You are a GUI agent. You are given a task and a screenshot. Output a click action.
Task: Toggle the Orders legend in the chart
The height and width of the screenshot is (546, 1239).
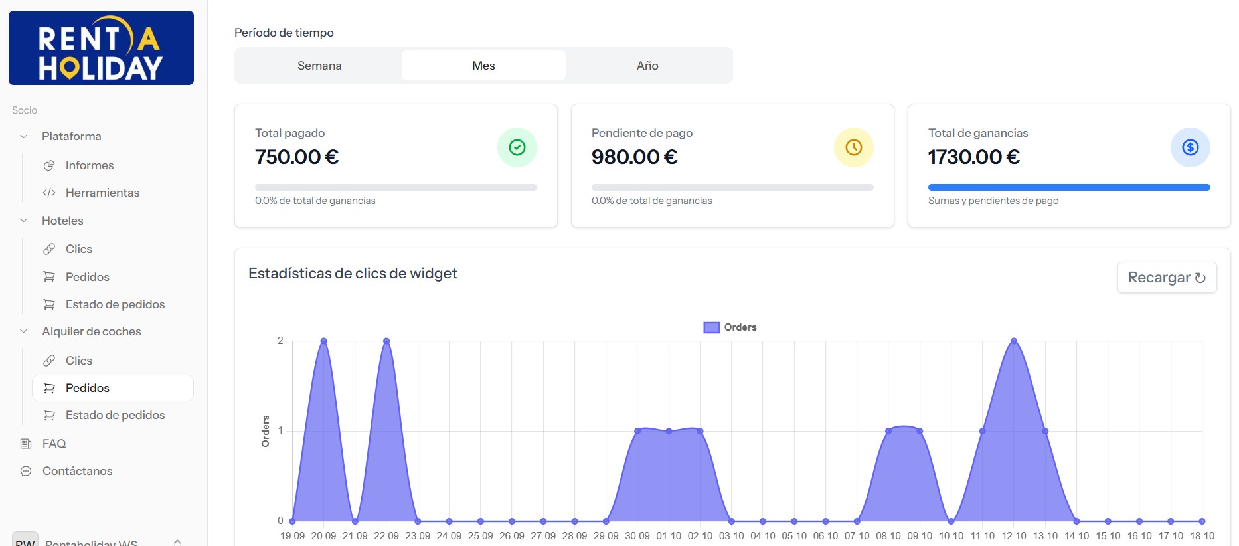click(730, 327)
